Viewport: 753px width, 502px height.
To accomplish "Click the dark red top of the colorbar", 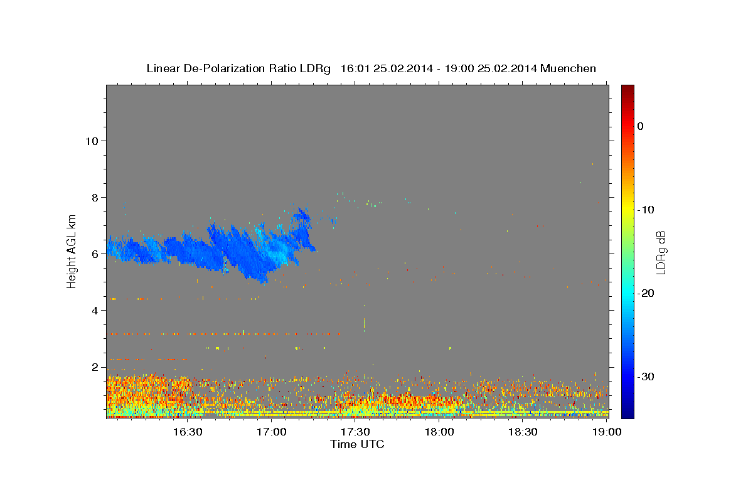I will point(627,90).
